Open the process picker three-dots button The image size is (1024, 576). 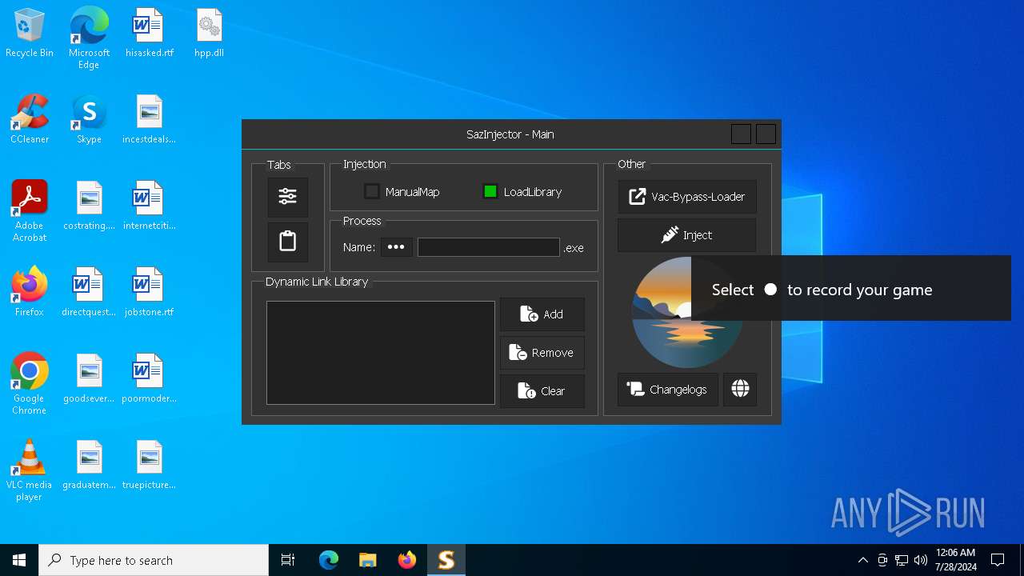point(396,247)
